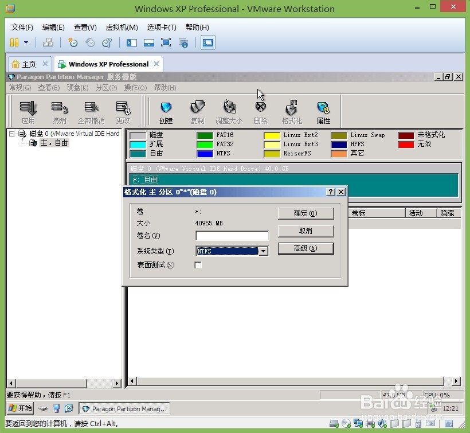Open the dropdown arrow beside the pause button
This screenshot has height=433, width=470.
26,42
